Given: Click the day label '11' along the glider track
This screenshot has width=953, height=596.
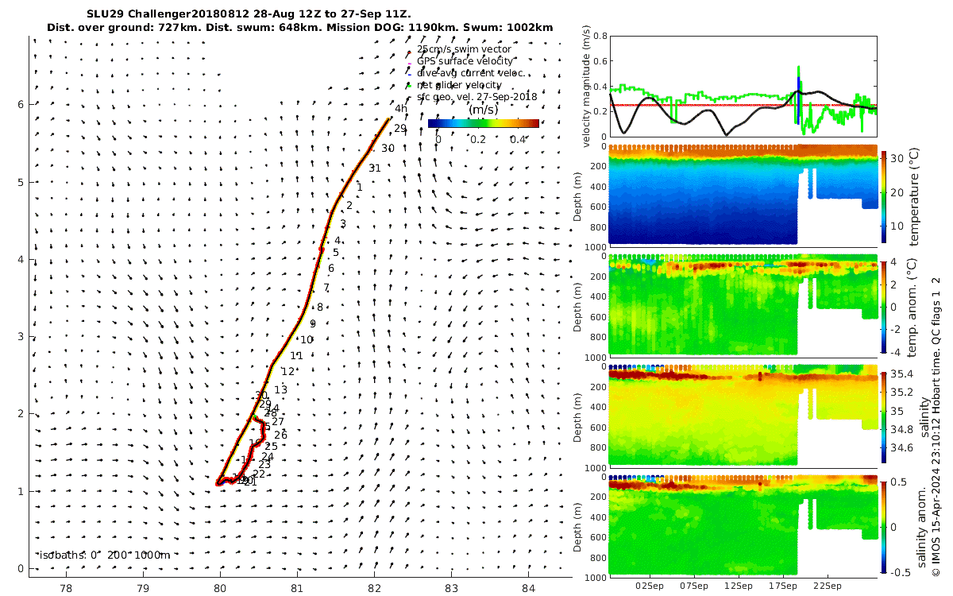Looking at the screenshot, I should pyautogui.click(x=296, y=356).
